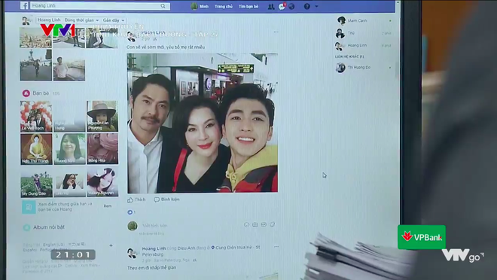Open friend thumbnail Le Viet Bach

point(36,116)
